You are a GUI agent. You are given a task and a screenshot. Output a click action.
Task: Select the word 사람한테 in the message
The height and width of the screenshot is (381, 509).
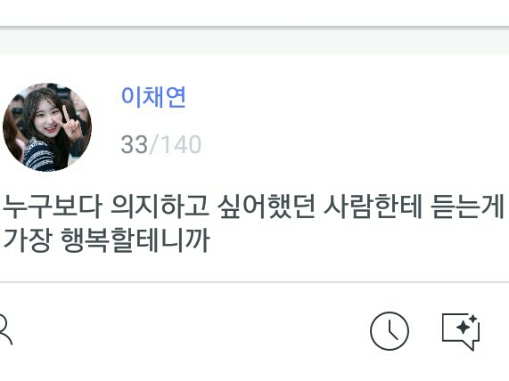373,206
